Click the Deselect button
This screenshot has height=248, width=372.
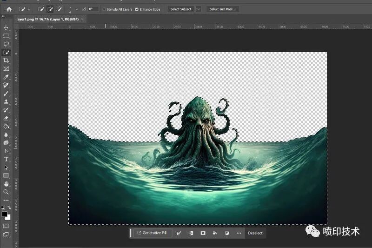(255, 233)
